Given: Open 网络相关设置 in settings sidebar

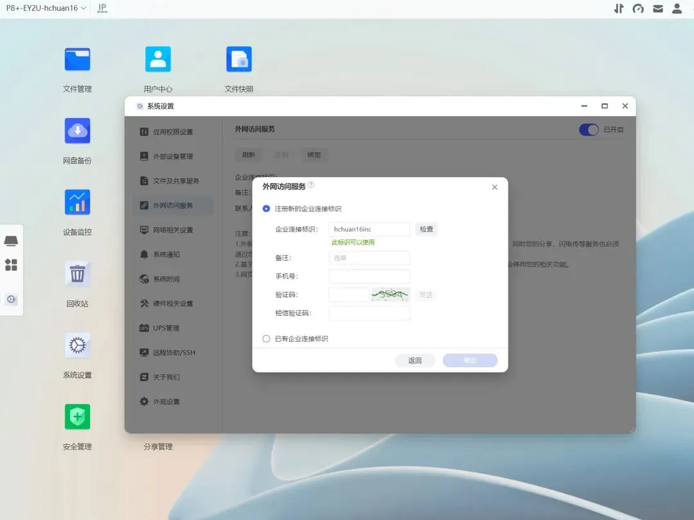Looking at the screenshot, I should tap(173, 230).
